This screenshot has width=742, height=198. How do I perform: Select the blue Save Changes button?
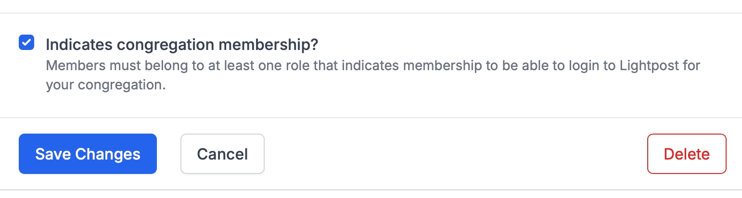point(88,154)
